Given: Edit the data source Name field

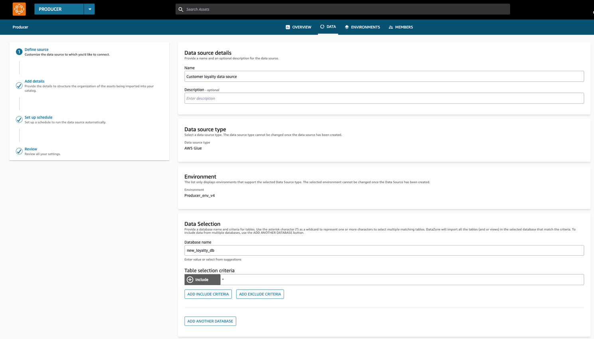Looking at the screenshot, I should click(384, 76).
